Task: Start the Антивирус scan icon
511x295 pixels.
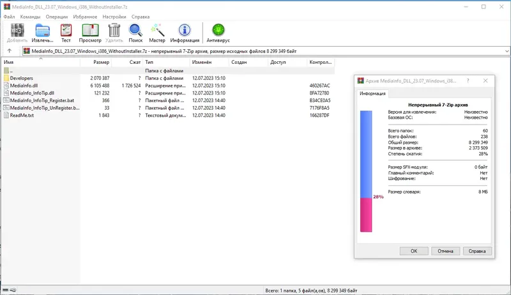Action: (218, 30)
